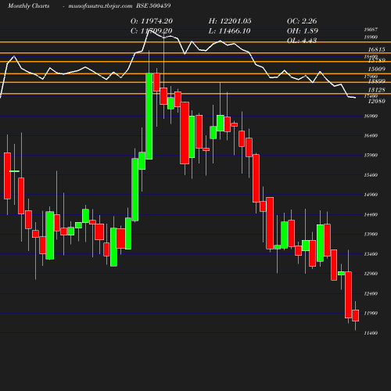Click the 'Monthly Charts' title text
This screenshot has height=391, width=391.
(28, 6)
